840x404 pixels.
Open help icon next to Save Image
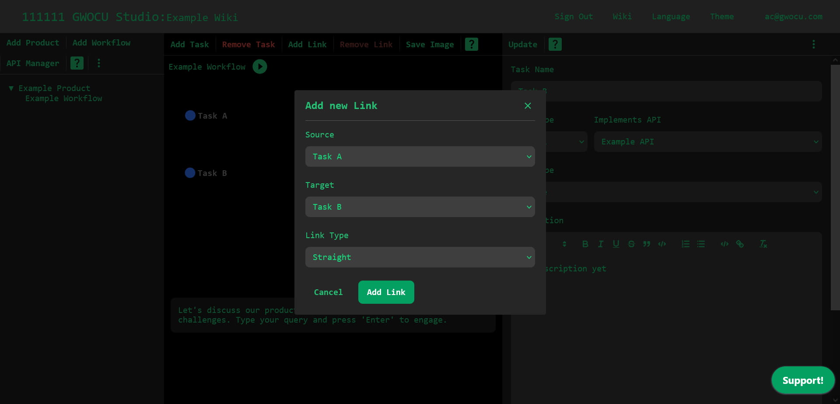pyautogui.click(x=472, y=44)
